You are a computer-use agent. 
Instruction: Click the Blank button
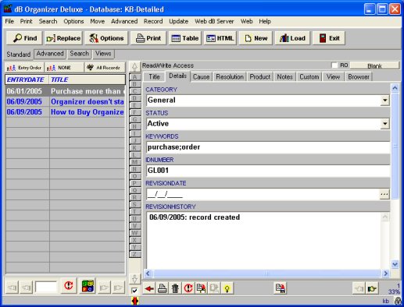[374, 65]
